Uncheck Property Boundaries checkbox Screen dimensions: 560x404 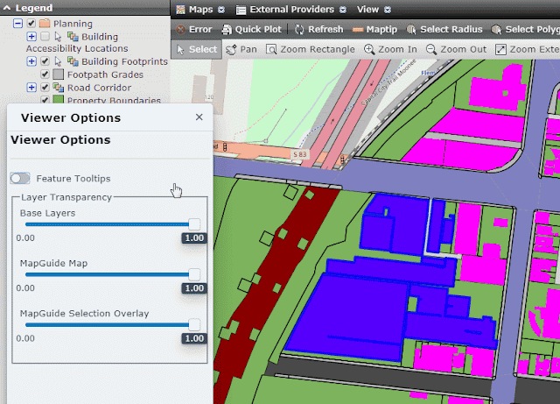(x=45, y=100)
